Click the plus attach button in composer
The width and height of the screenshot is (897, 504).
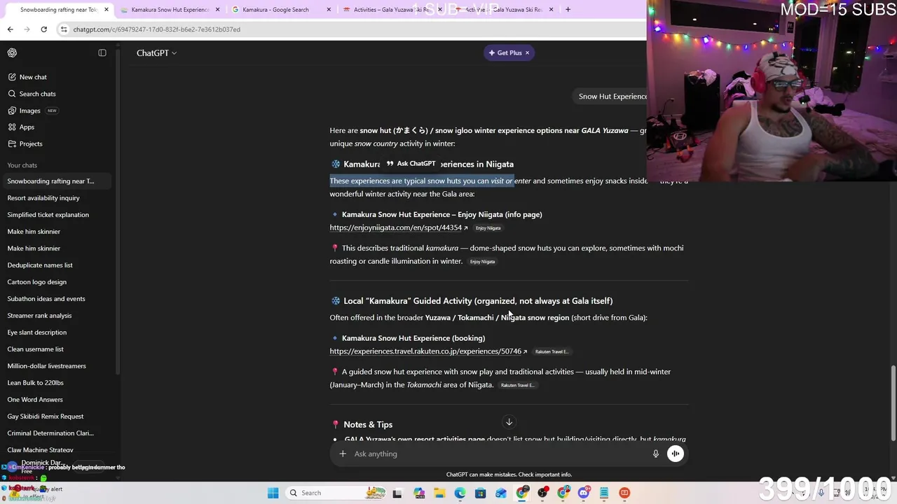coord(343,454)
